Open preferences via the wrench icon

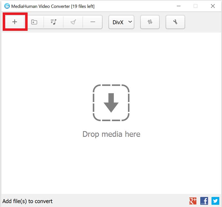[x=175, y=22]
